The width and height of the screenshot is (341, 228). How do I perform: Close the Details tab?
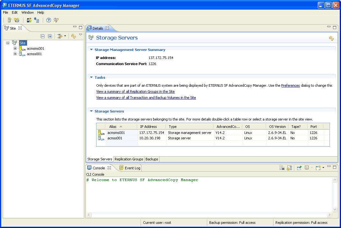point(107,28)
